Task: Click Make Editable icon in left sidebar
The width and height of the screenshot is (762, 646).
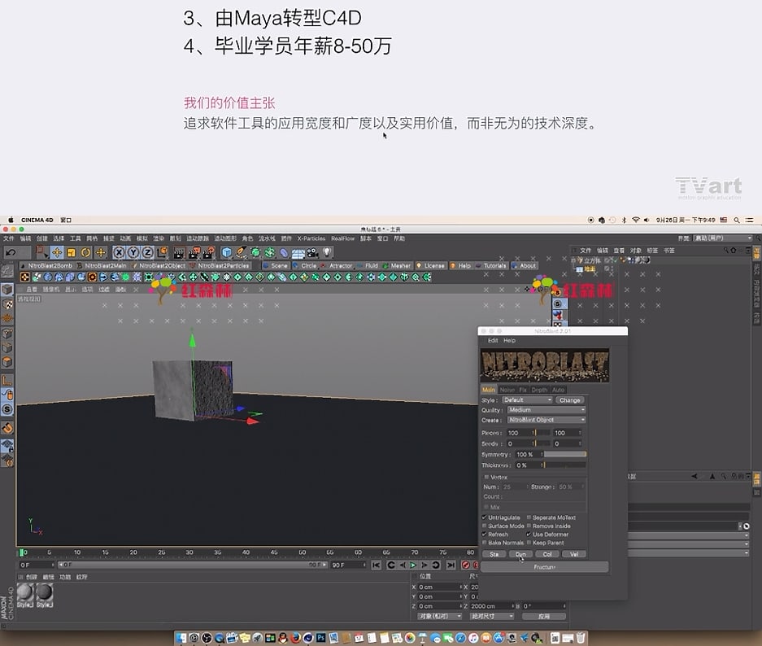Action: 7,272
